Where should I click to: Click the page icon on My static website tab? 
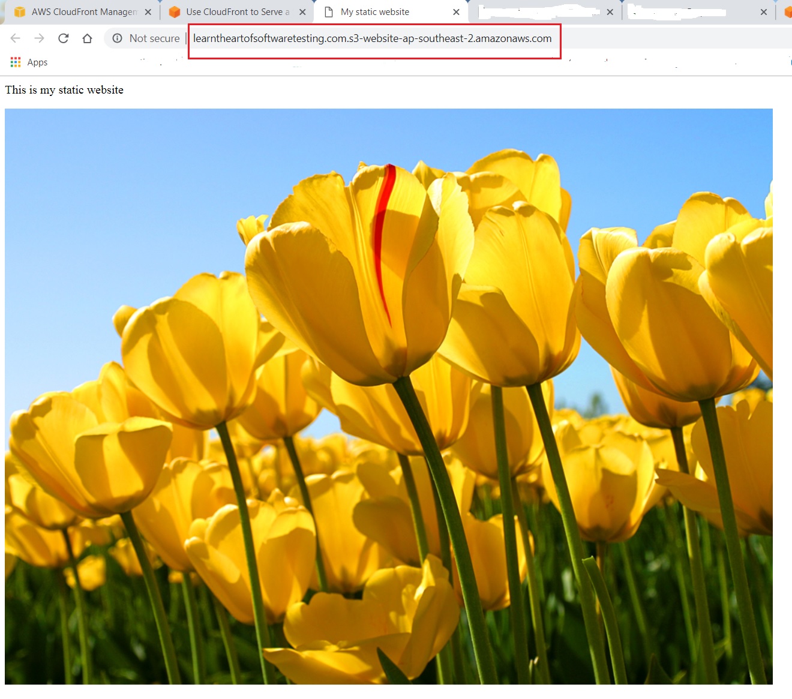(328, 12)
